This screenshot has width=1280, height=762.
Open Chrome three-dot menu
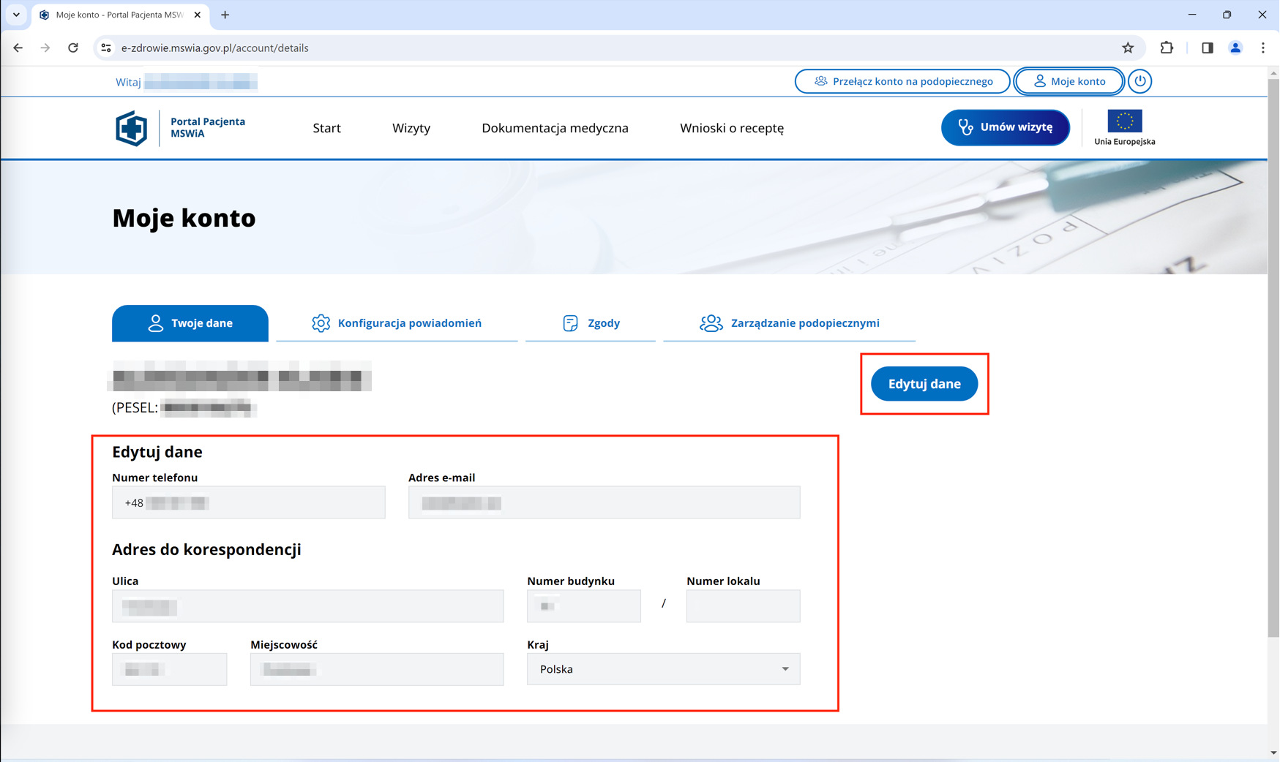[1263, 48]
